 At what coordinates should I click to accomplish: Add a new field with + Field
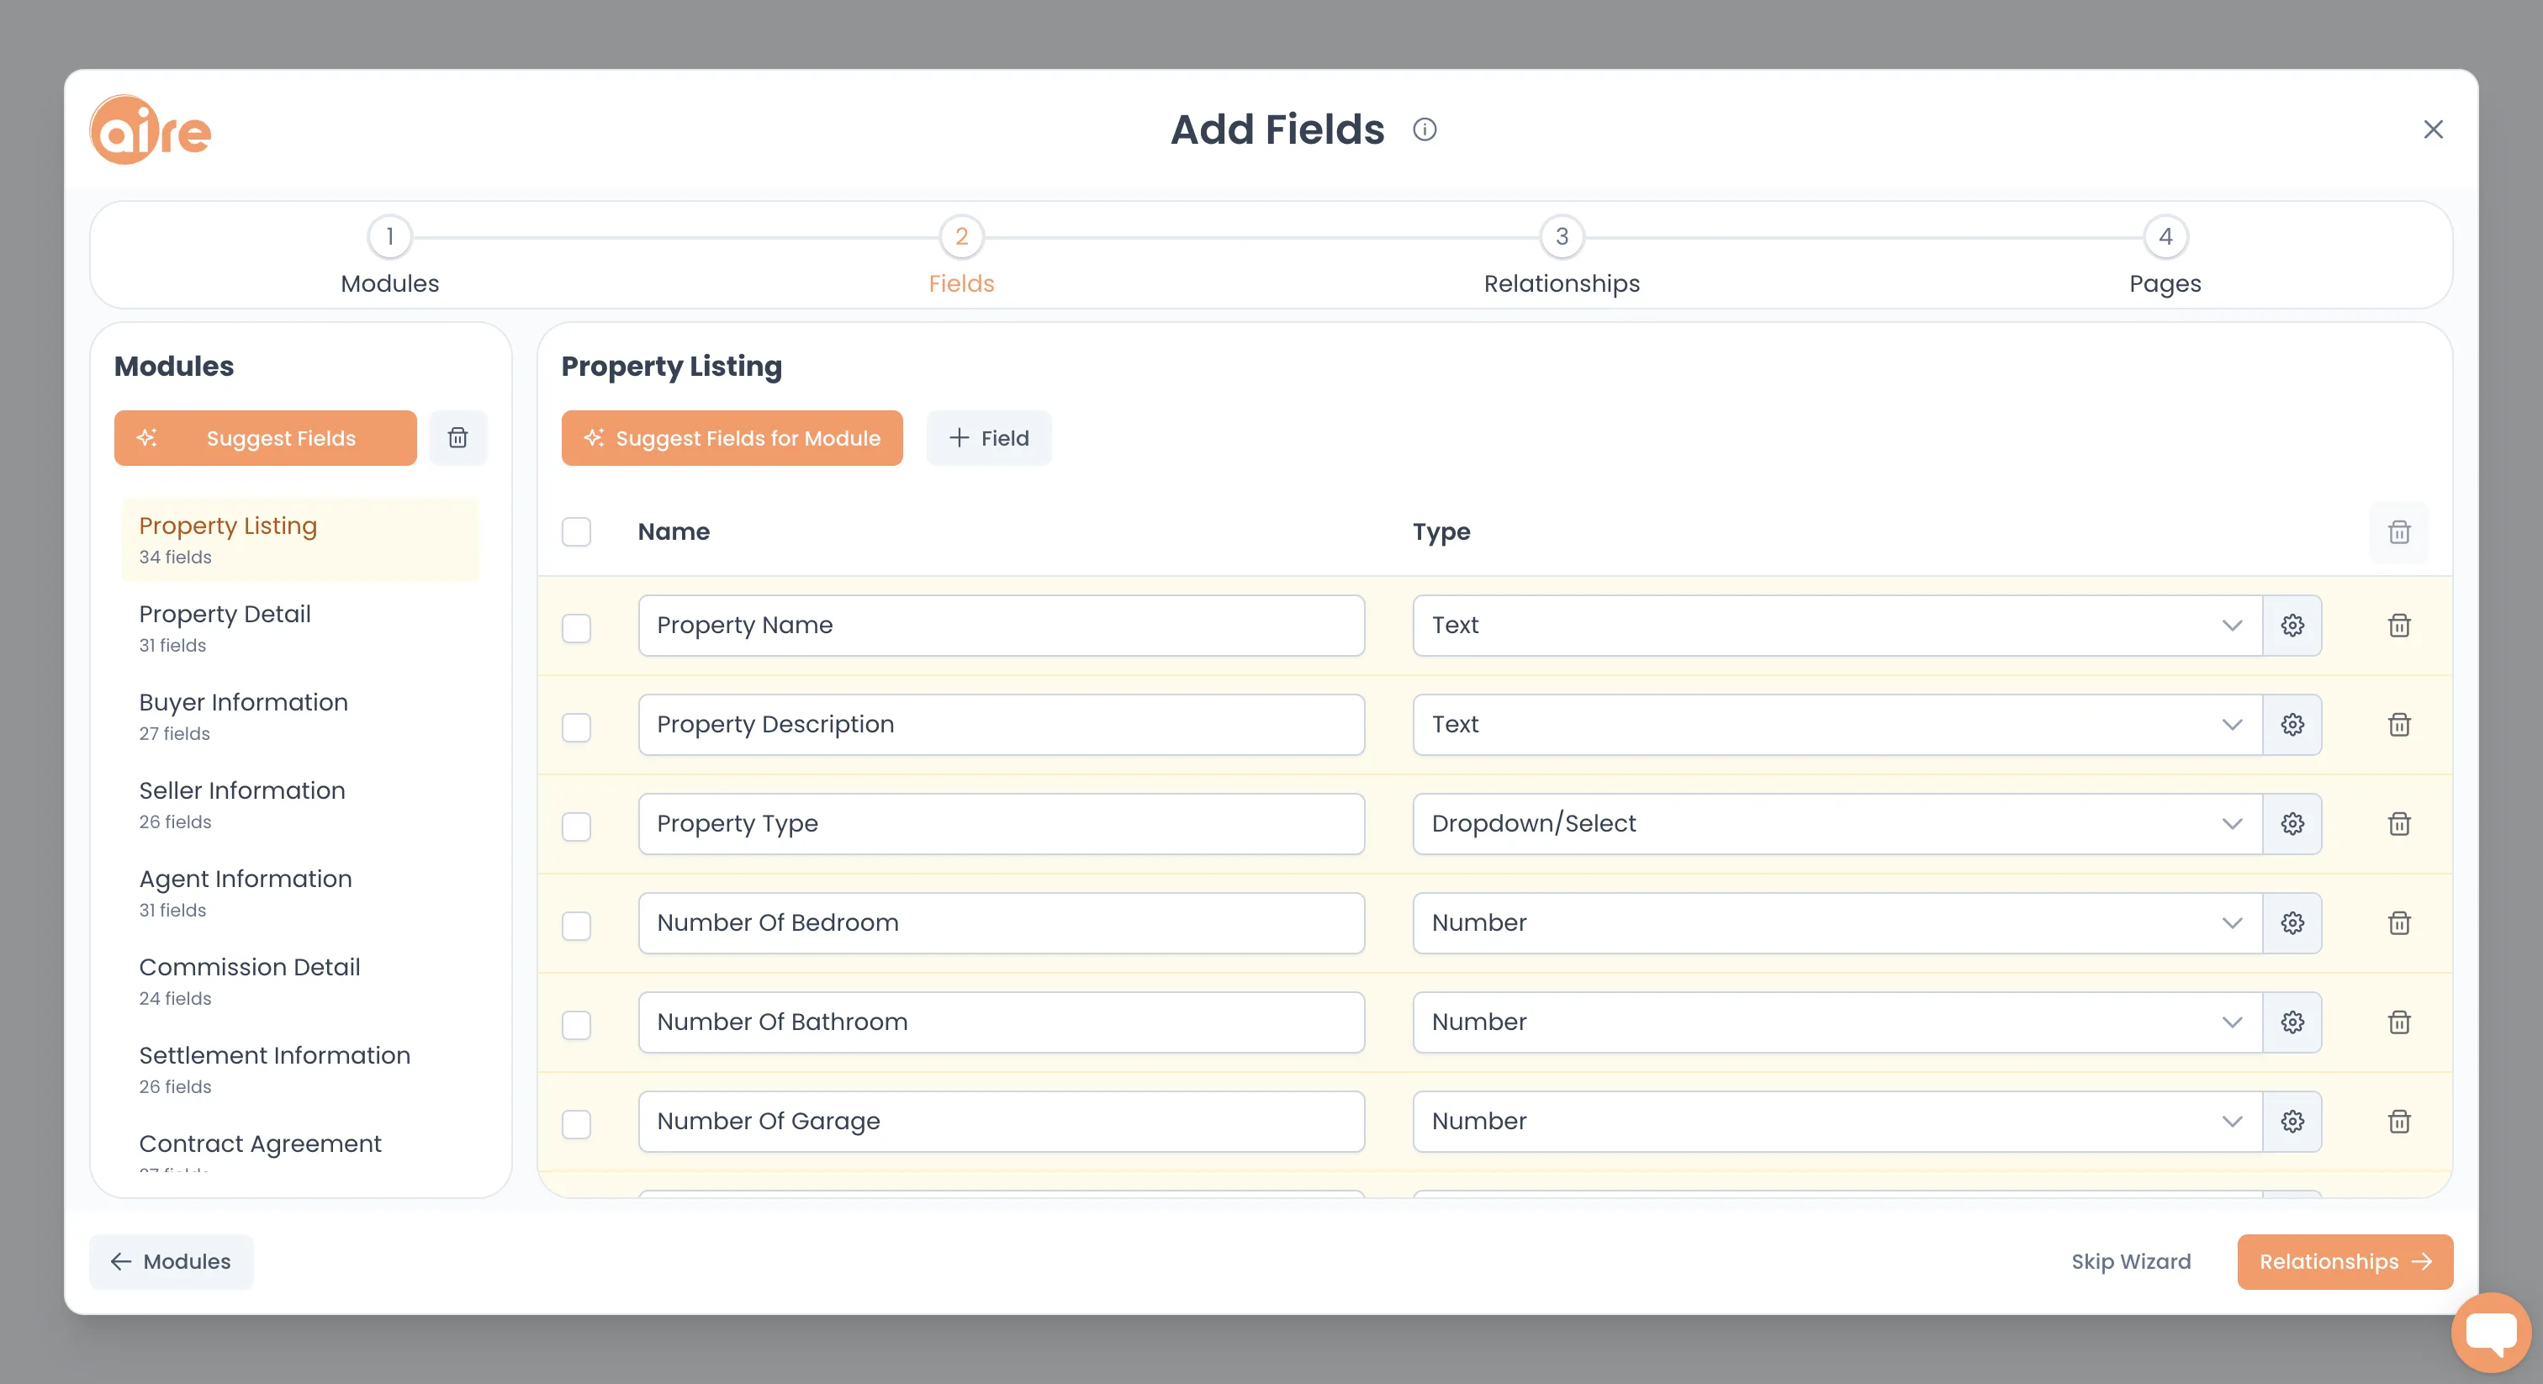989,437
